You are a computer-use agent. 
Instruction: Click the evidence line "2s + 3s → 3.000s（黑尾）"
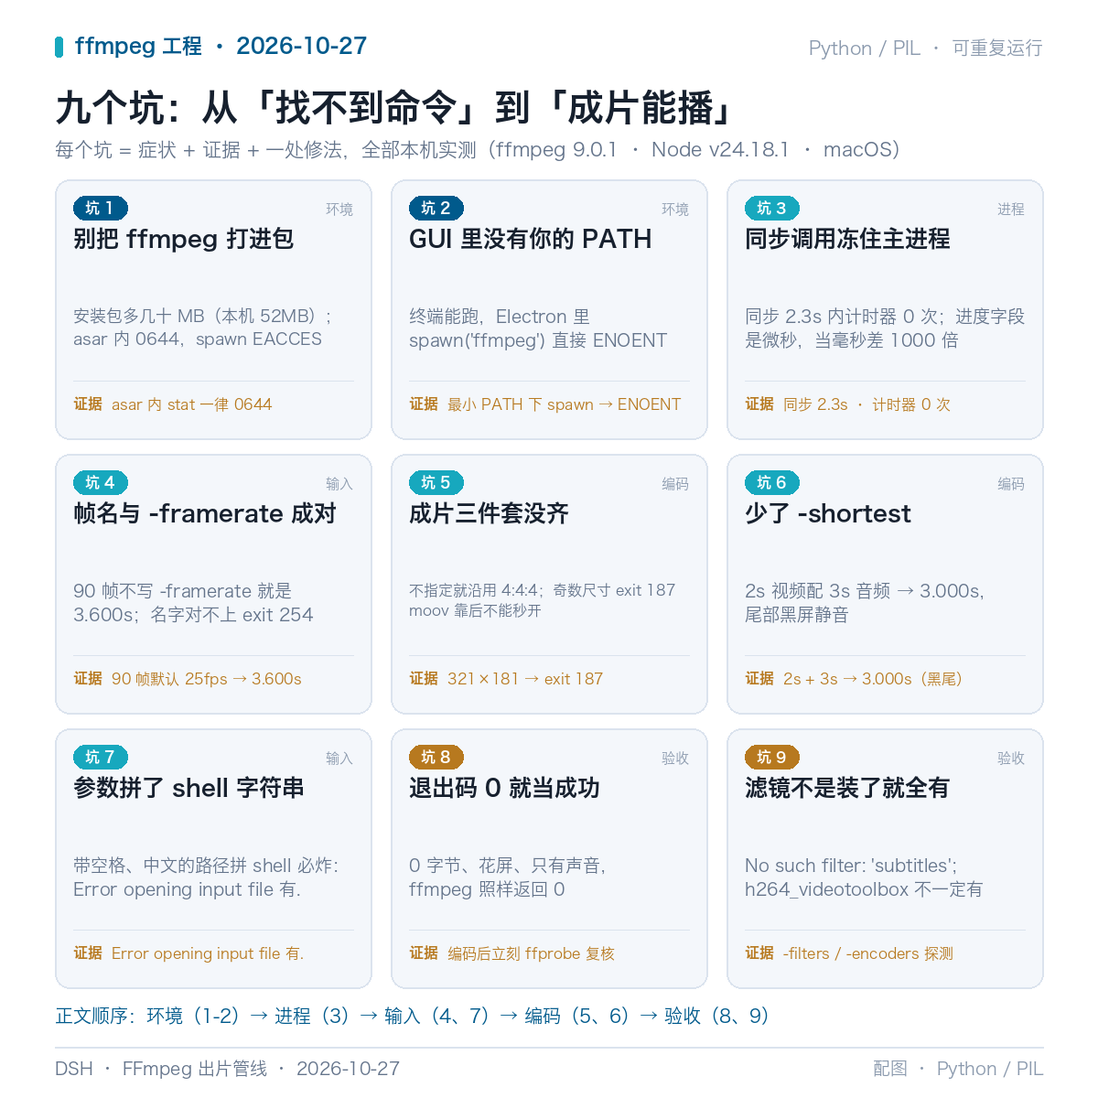(x=873, y=679)
